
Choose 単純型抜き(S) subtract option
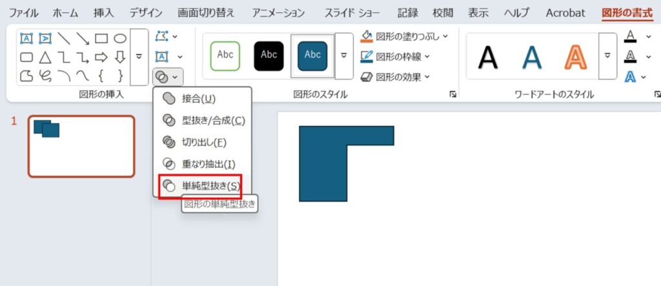tap(200, 186)
